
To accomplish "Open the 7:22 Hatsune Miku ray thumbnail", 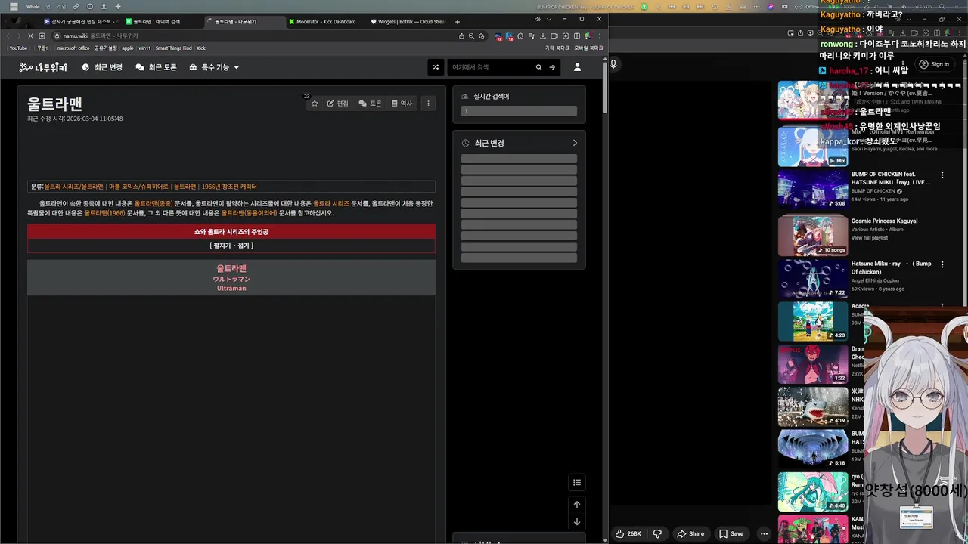I will point(813,279).
